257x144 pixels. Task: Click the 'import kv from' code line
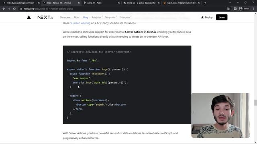pos(83,60)
